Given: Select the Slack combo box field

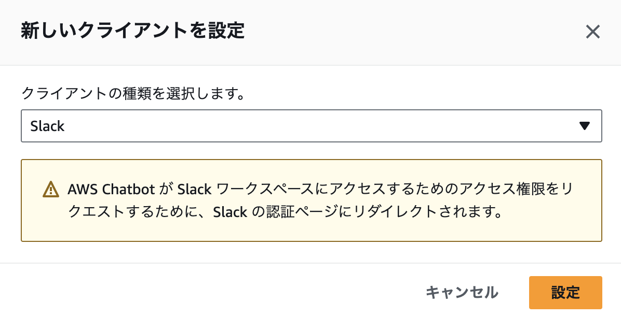Looking at the screenshot, I should click(x=312, y=125).
